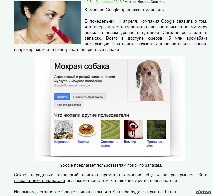Open the striped green grass thumbnail
213x196 pixels.
[x=110, y=130]
